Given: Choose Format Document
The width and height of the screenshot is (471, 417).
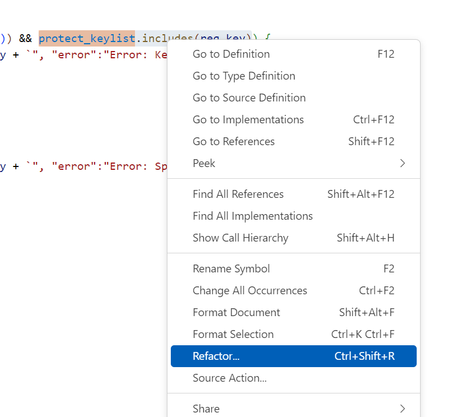Looking at the screenshot, I should tap(236, 313).
